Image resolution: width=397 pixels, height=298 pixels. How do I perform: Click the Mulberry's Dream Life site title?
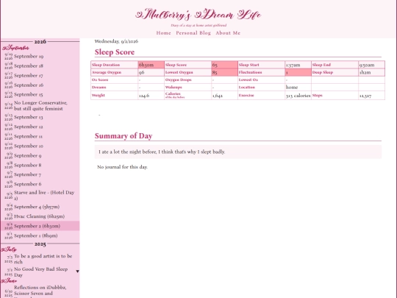click(x=198, y=15)
